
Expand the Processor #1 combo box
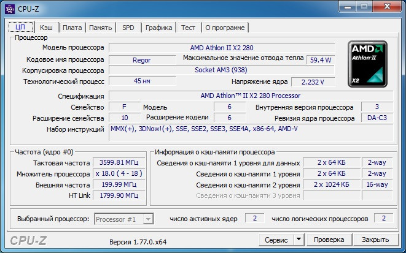148,219
